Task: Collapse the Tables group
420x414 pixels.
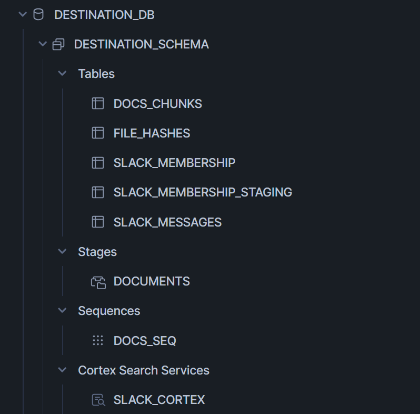Action: pyautogui.click(x=62, y=74)
